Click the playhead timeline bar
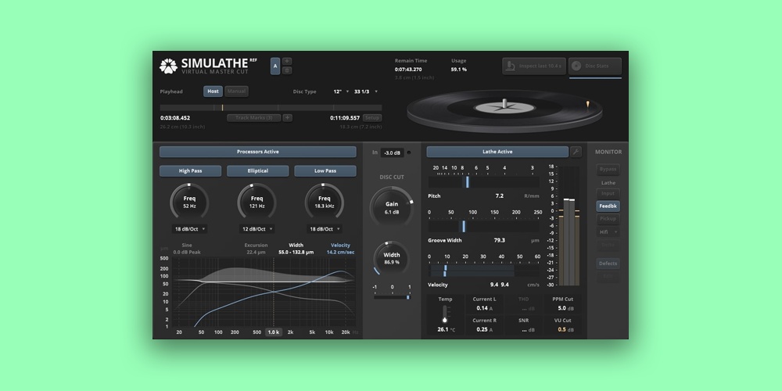The width and height of the screenshot is (782, 391). coord(271,108)
